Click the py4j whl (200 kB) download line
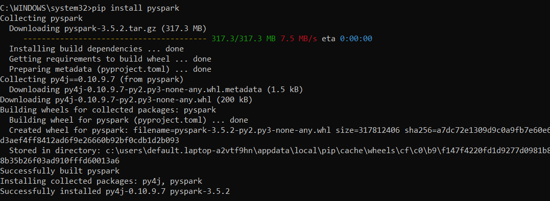550x201 pixels. [x=126, y=100]
